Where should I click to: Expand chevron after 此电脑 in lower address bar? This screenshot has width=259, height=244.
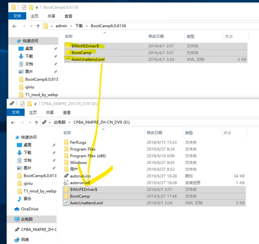coord(70,122)
